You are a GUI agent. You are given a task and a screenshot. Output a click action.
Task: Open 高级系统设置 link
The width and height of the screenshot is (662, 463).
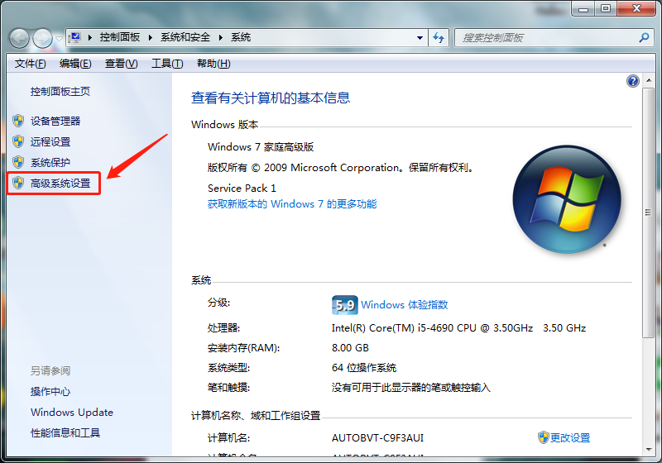[60, 184]
